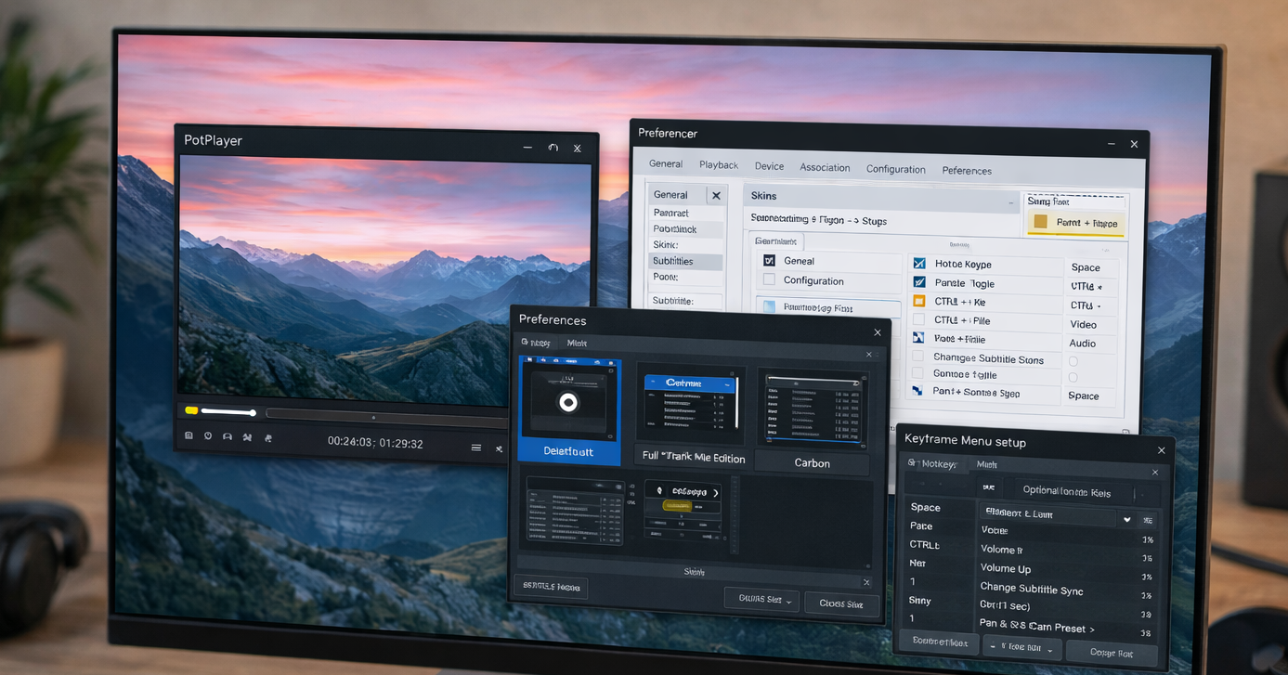Image resolution: width=1288 pixels, height=675 pixels.
Task: Open the Association tab
Action: click(x=825, y=168)
